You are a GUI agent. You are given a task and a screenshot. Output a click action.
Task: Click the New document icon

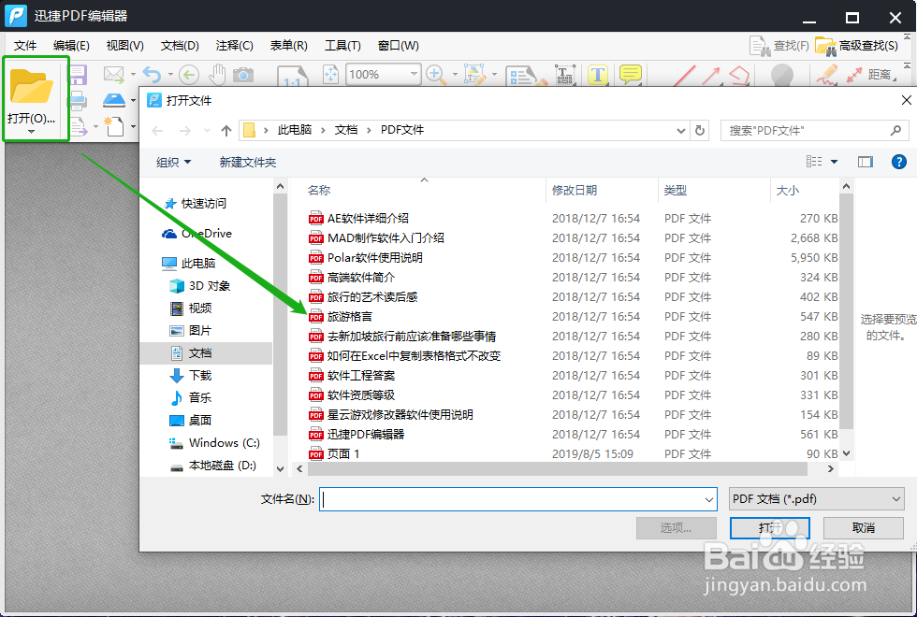tap(114, 125)
